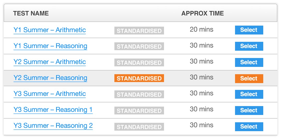Click the orange STANDARDISED badge
The height and width of the screenshot is (139, 281).
[139, 78]
